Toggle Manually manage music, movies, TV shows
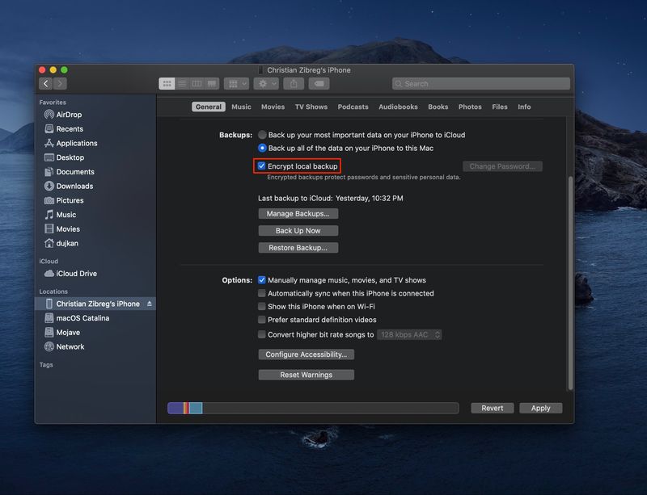Screen dimensions: 647x495 click(x=261, y=280)
